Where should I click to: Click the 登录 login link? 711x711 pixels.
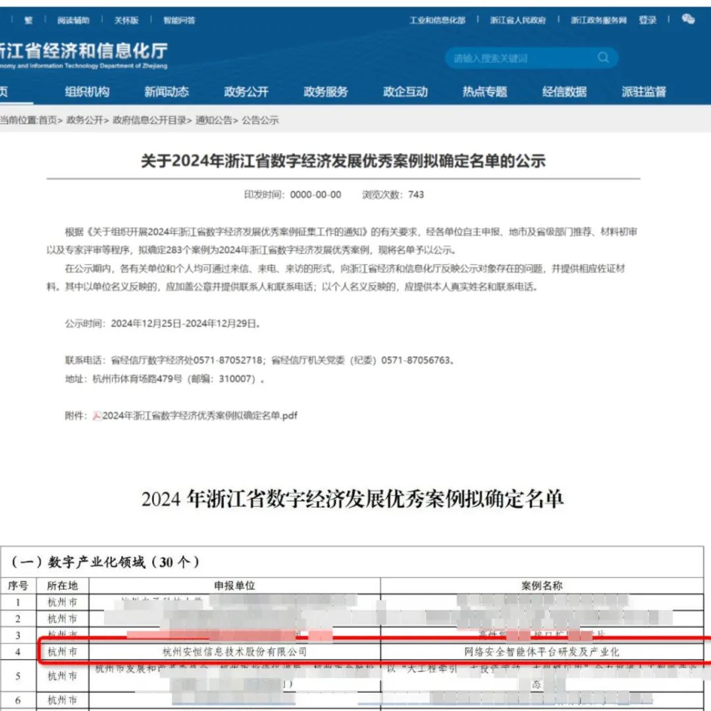tap(648, 20)
